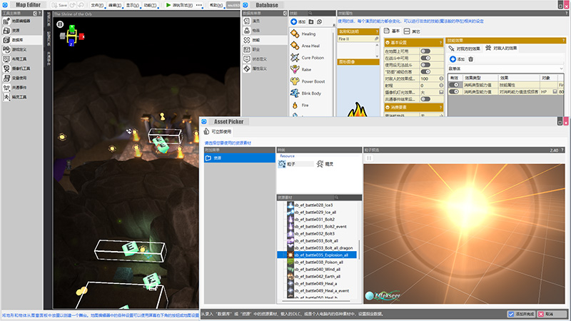Click the Save button in Map Editor toolbar
Image resolution: width=571 pixels, height=321 pixels.
click(59, 5)
